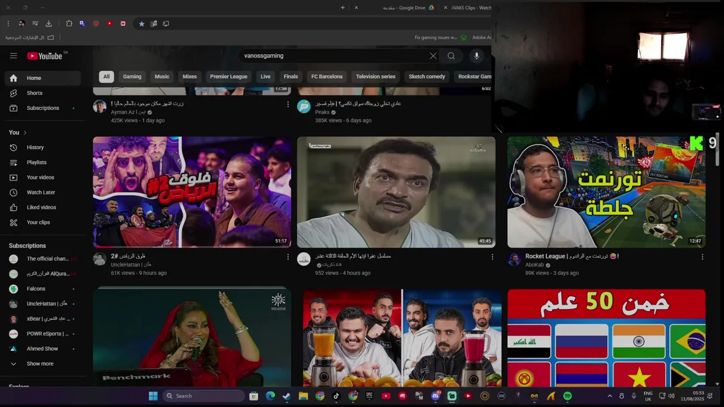Open Playlists in sidebar

point(43,162)
